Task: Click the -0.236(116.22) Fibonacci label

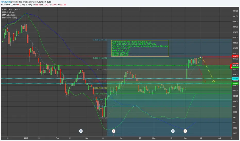Action: (99, 58)
